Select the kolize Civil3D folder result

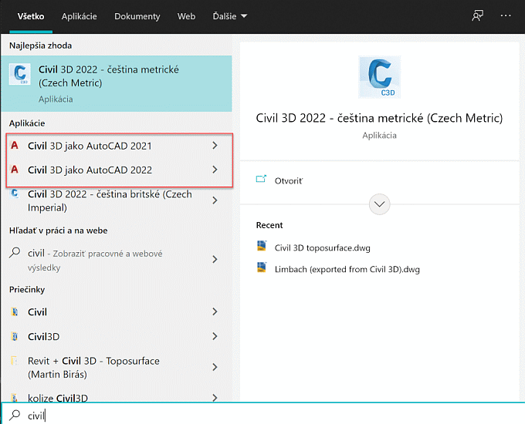(x=116, y=397)
